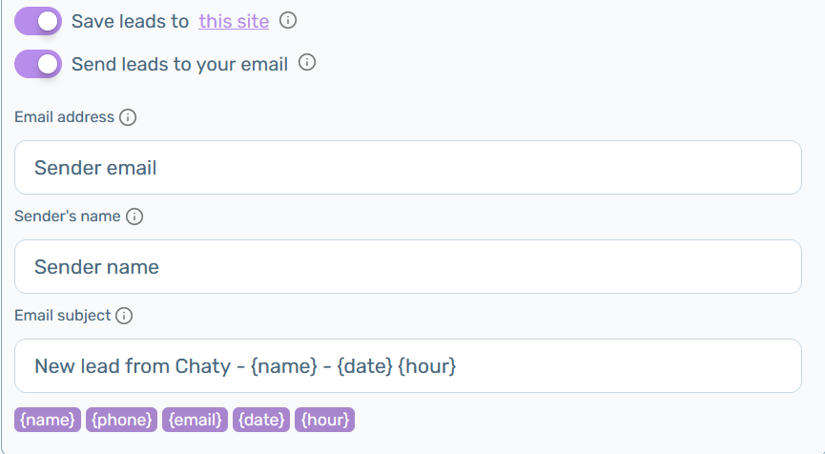Disable the Send leads to your email switch
825x454 pixels.
click(38, 64)
